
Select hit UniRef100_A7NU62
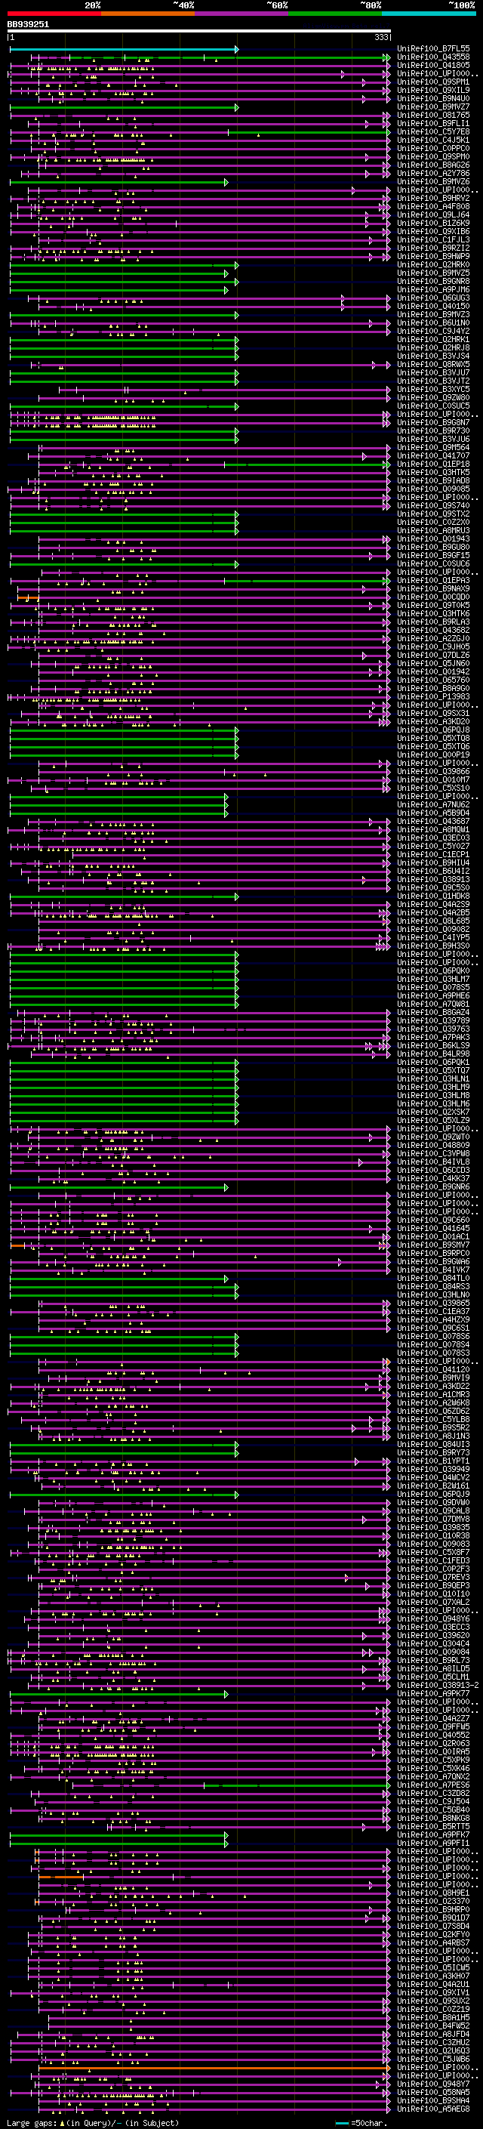pyautogui.click(x=433, y=804)
